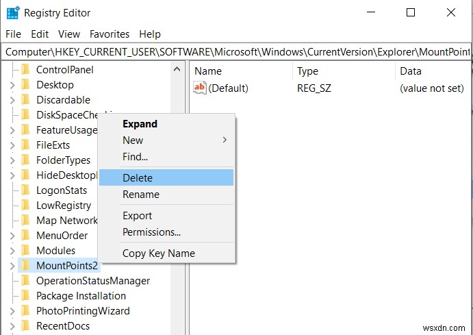
Task: Select the (Default) value name
Action: pos(229,88)
